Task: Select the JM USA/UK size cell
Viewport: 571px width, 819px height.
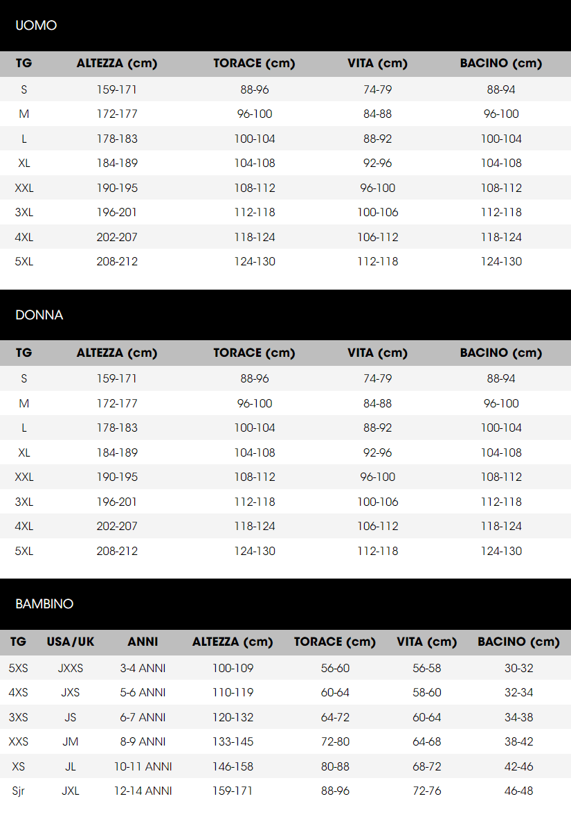Action: pos(71,741)
